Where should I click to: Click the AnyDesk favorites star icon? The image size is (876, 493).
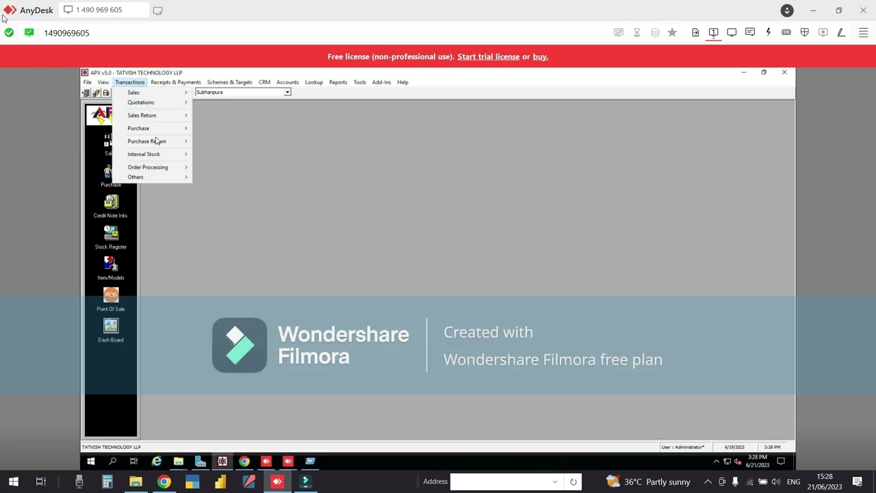672,32
